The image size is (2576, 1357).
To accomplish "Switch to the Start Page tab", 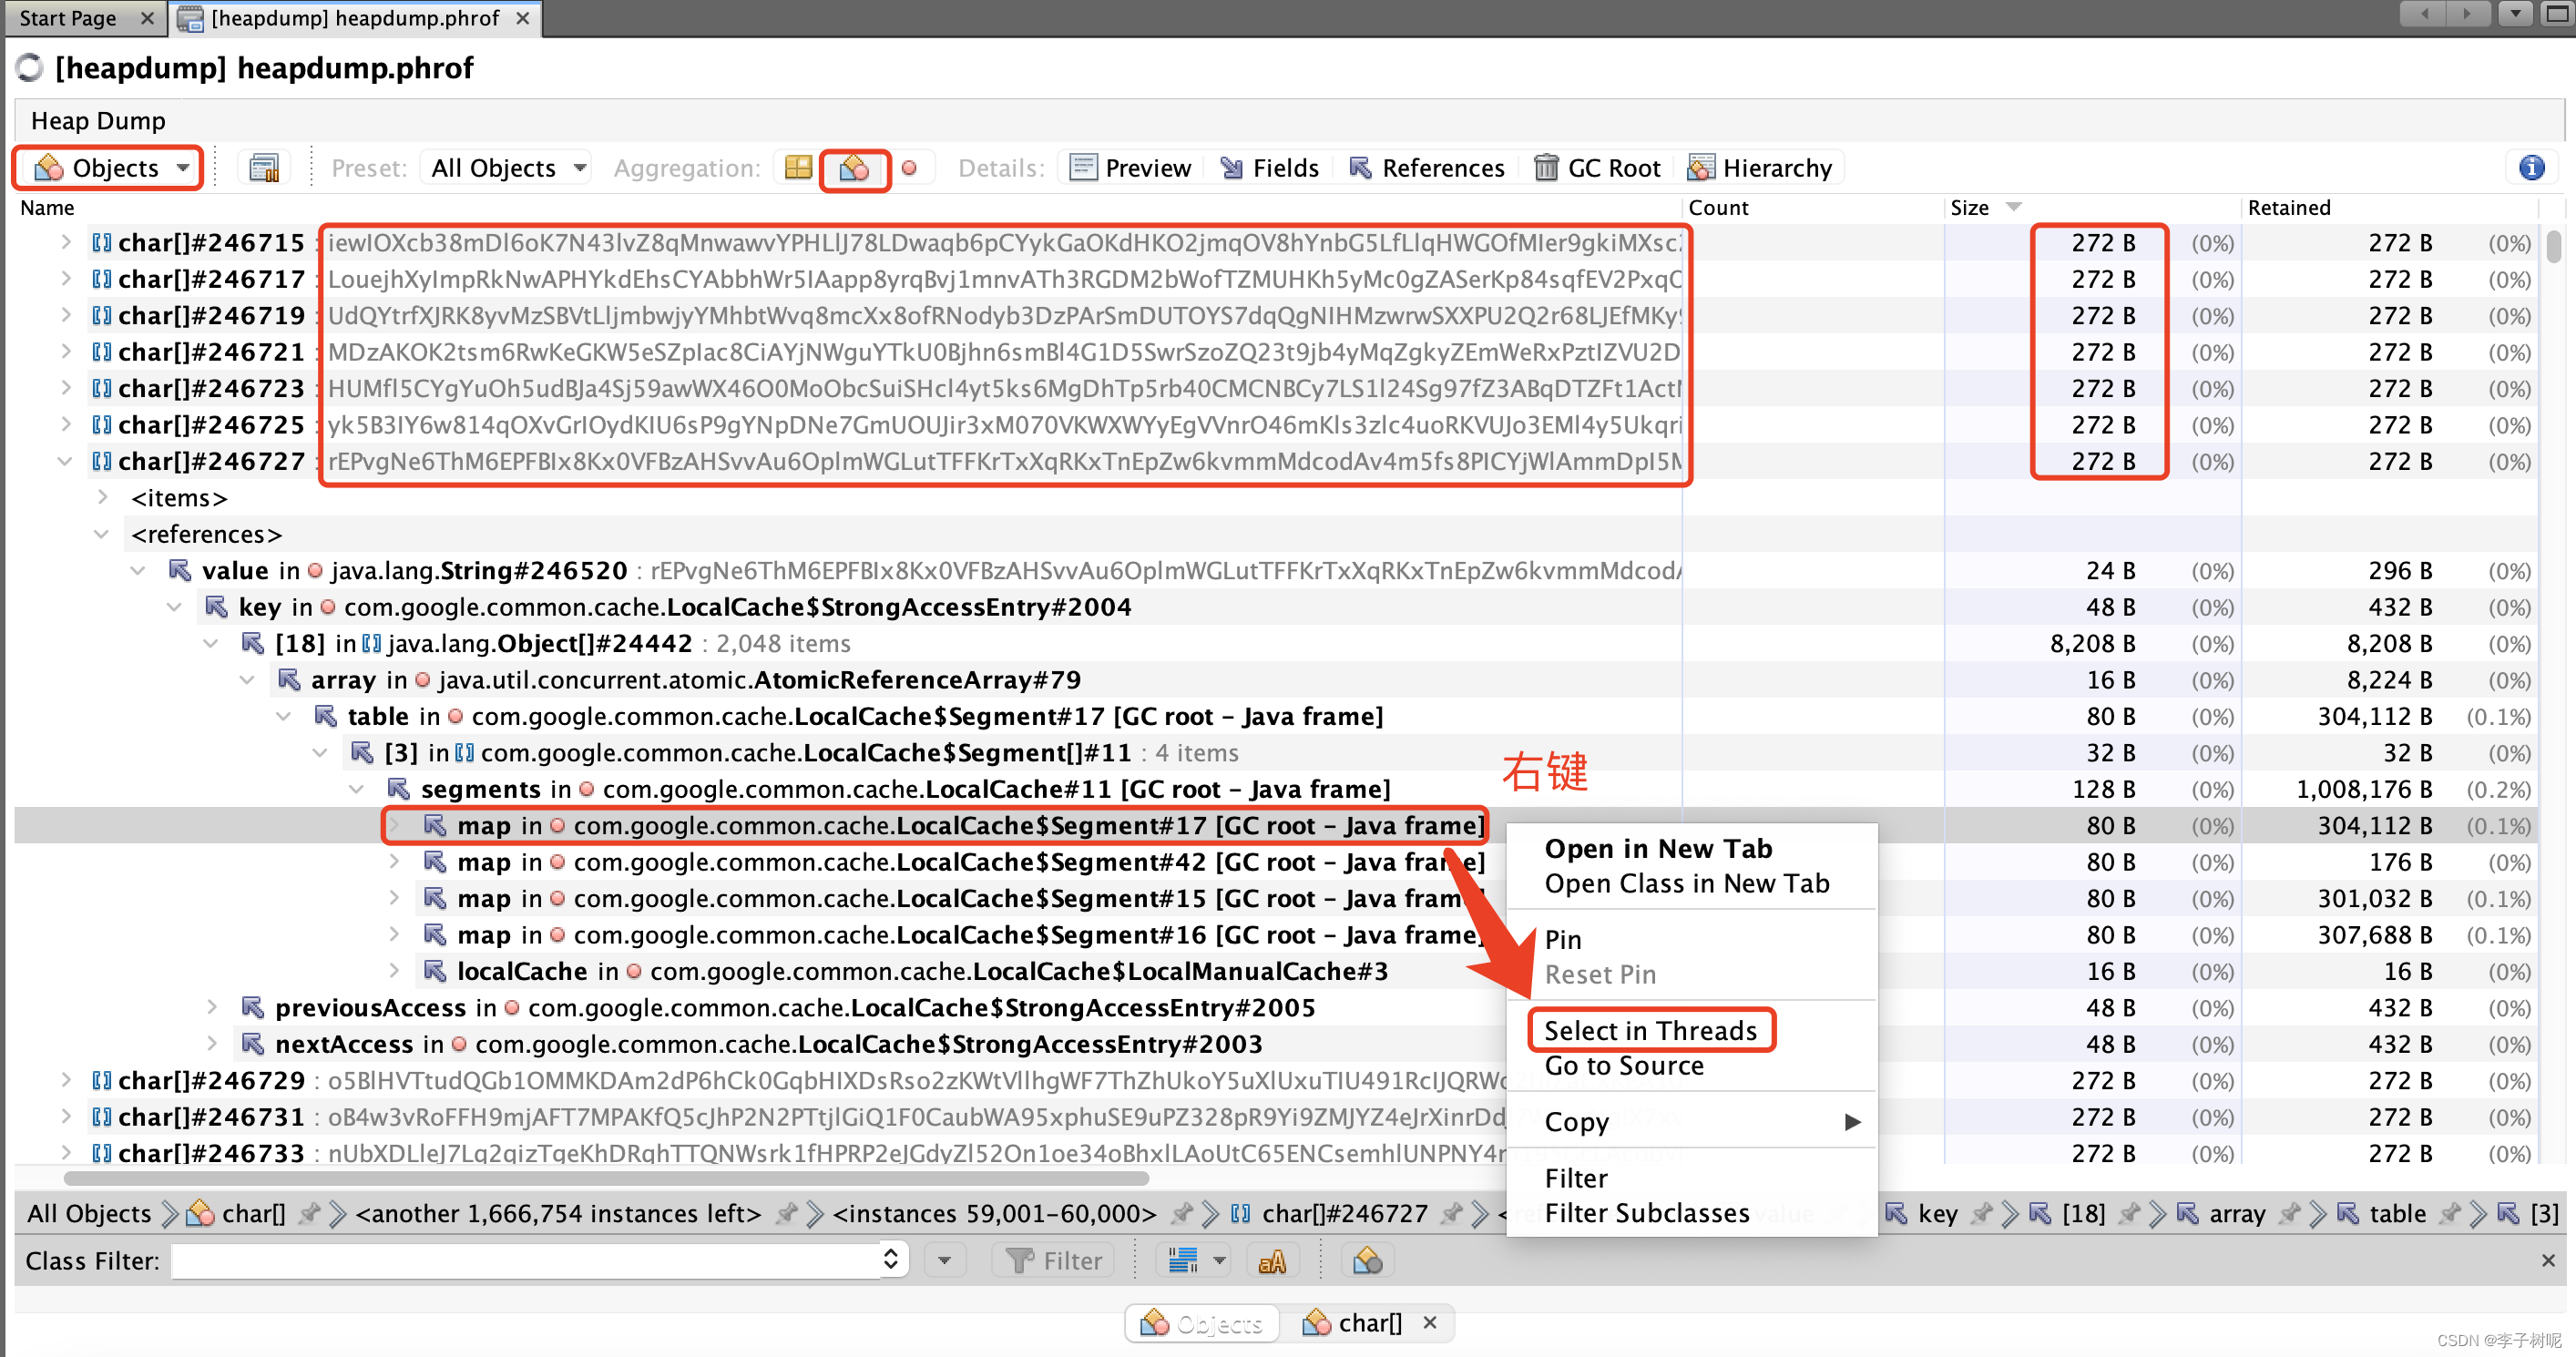I will tap(68, 18).
